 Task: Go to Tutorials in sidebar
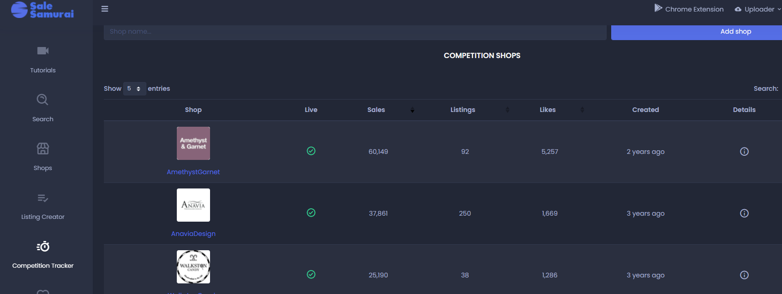[43, 70]
